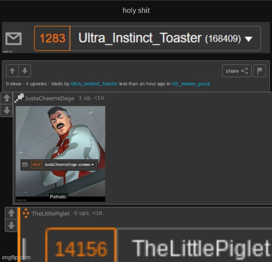The width and height of the screenshot is (272, 262).
Task: Flag the post with the flag icon
Action: tap(259, 71)
